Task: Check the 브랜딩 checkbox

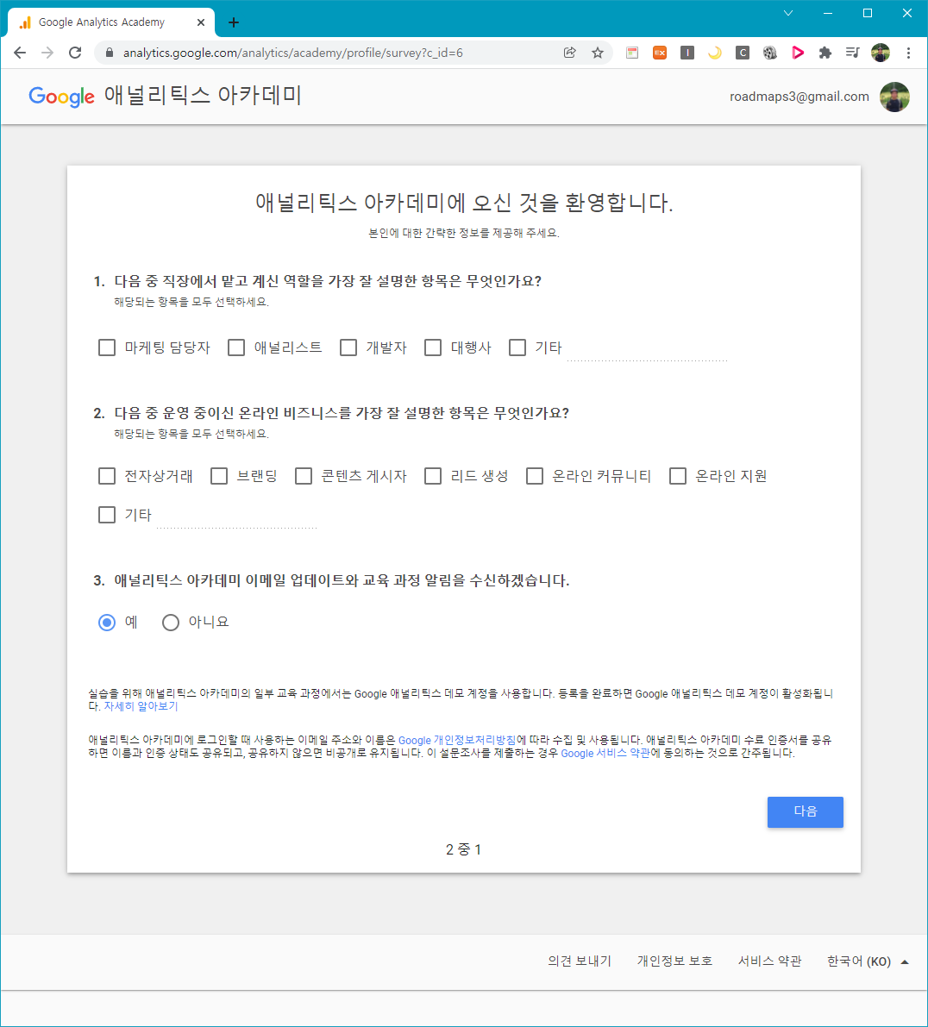Action: [219, 475]
